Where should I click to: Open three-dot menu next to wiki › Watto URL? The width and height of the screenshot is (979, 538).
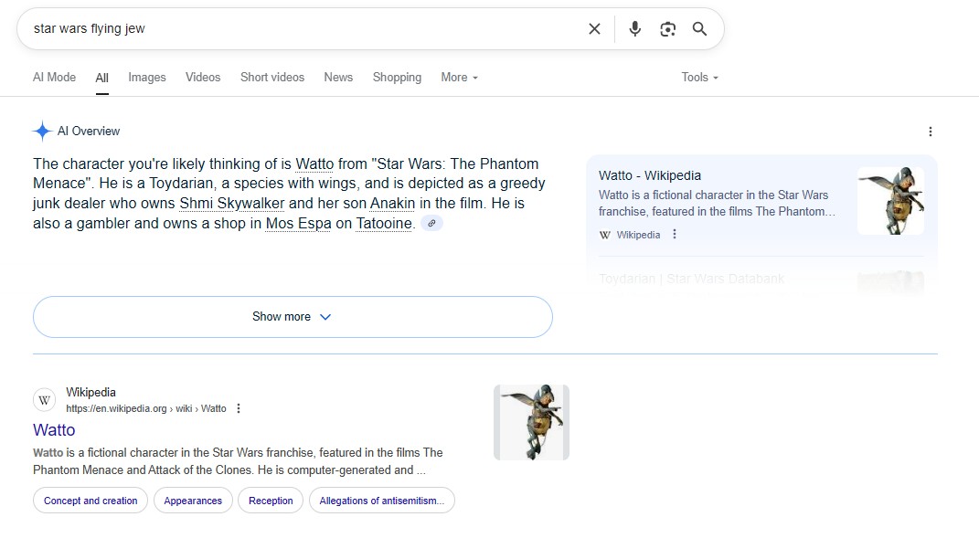click(x=239, y=408)
